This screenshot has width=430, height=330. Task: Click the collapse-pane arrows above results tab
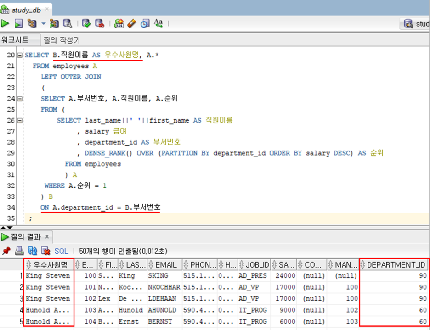point(6,228)
